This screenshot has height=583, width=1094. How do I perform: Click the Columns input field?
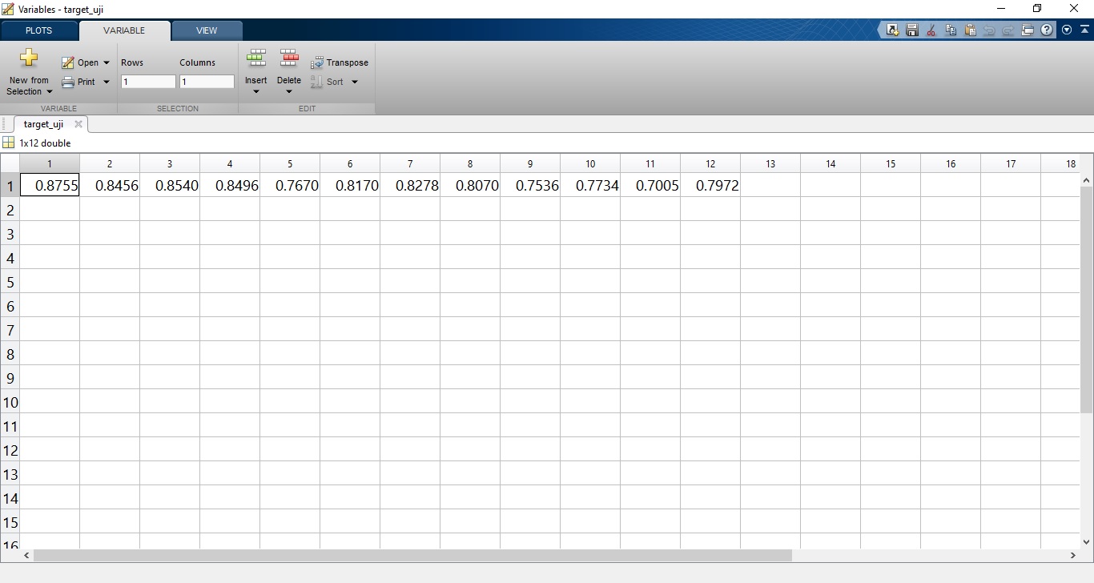207,82
